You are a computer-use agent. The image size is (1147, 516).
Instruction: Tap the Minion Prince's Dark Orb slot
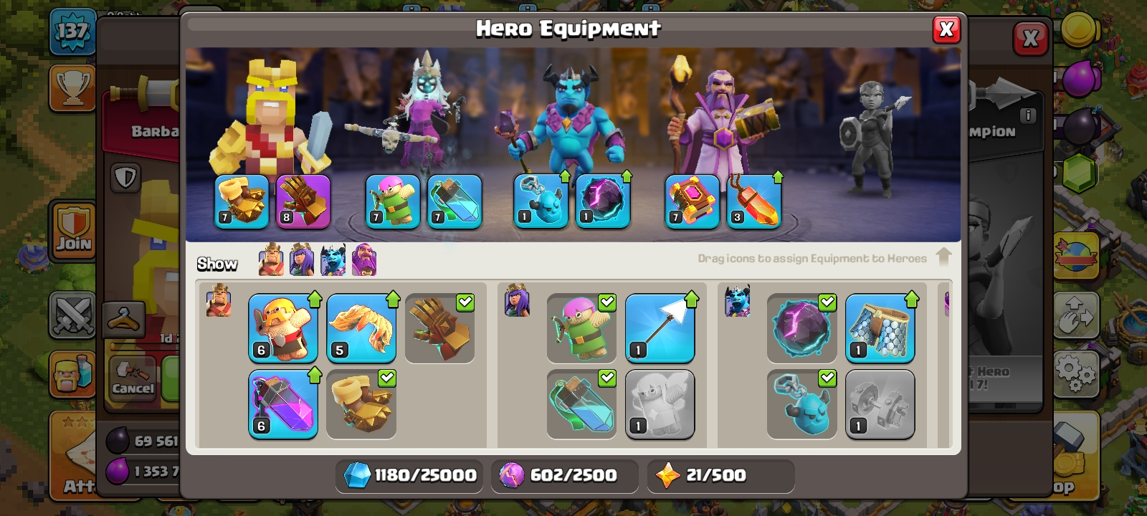point(603,201)
